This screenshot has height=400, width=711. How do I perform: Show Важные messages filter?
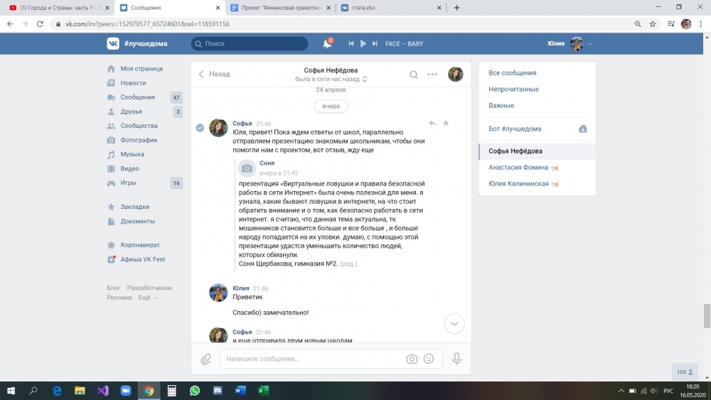(501, 106)
